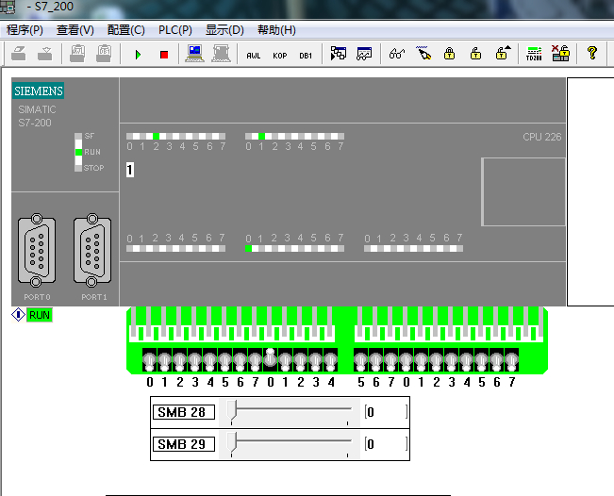
Task: Toggle input switch I0.0
Action: (149, 360)
